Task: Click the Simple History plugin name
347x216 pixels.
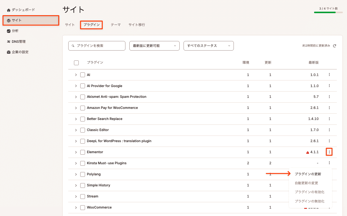Action: [99, 185]
